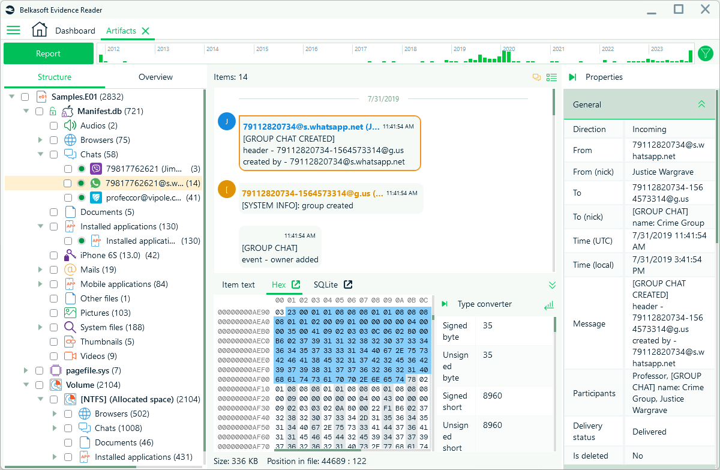The height and width of the screenshot is (470, 720).
Task: Collapse the Manifest.db tree node
Action: [x=26, y=111]
